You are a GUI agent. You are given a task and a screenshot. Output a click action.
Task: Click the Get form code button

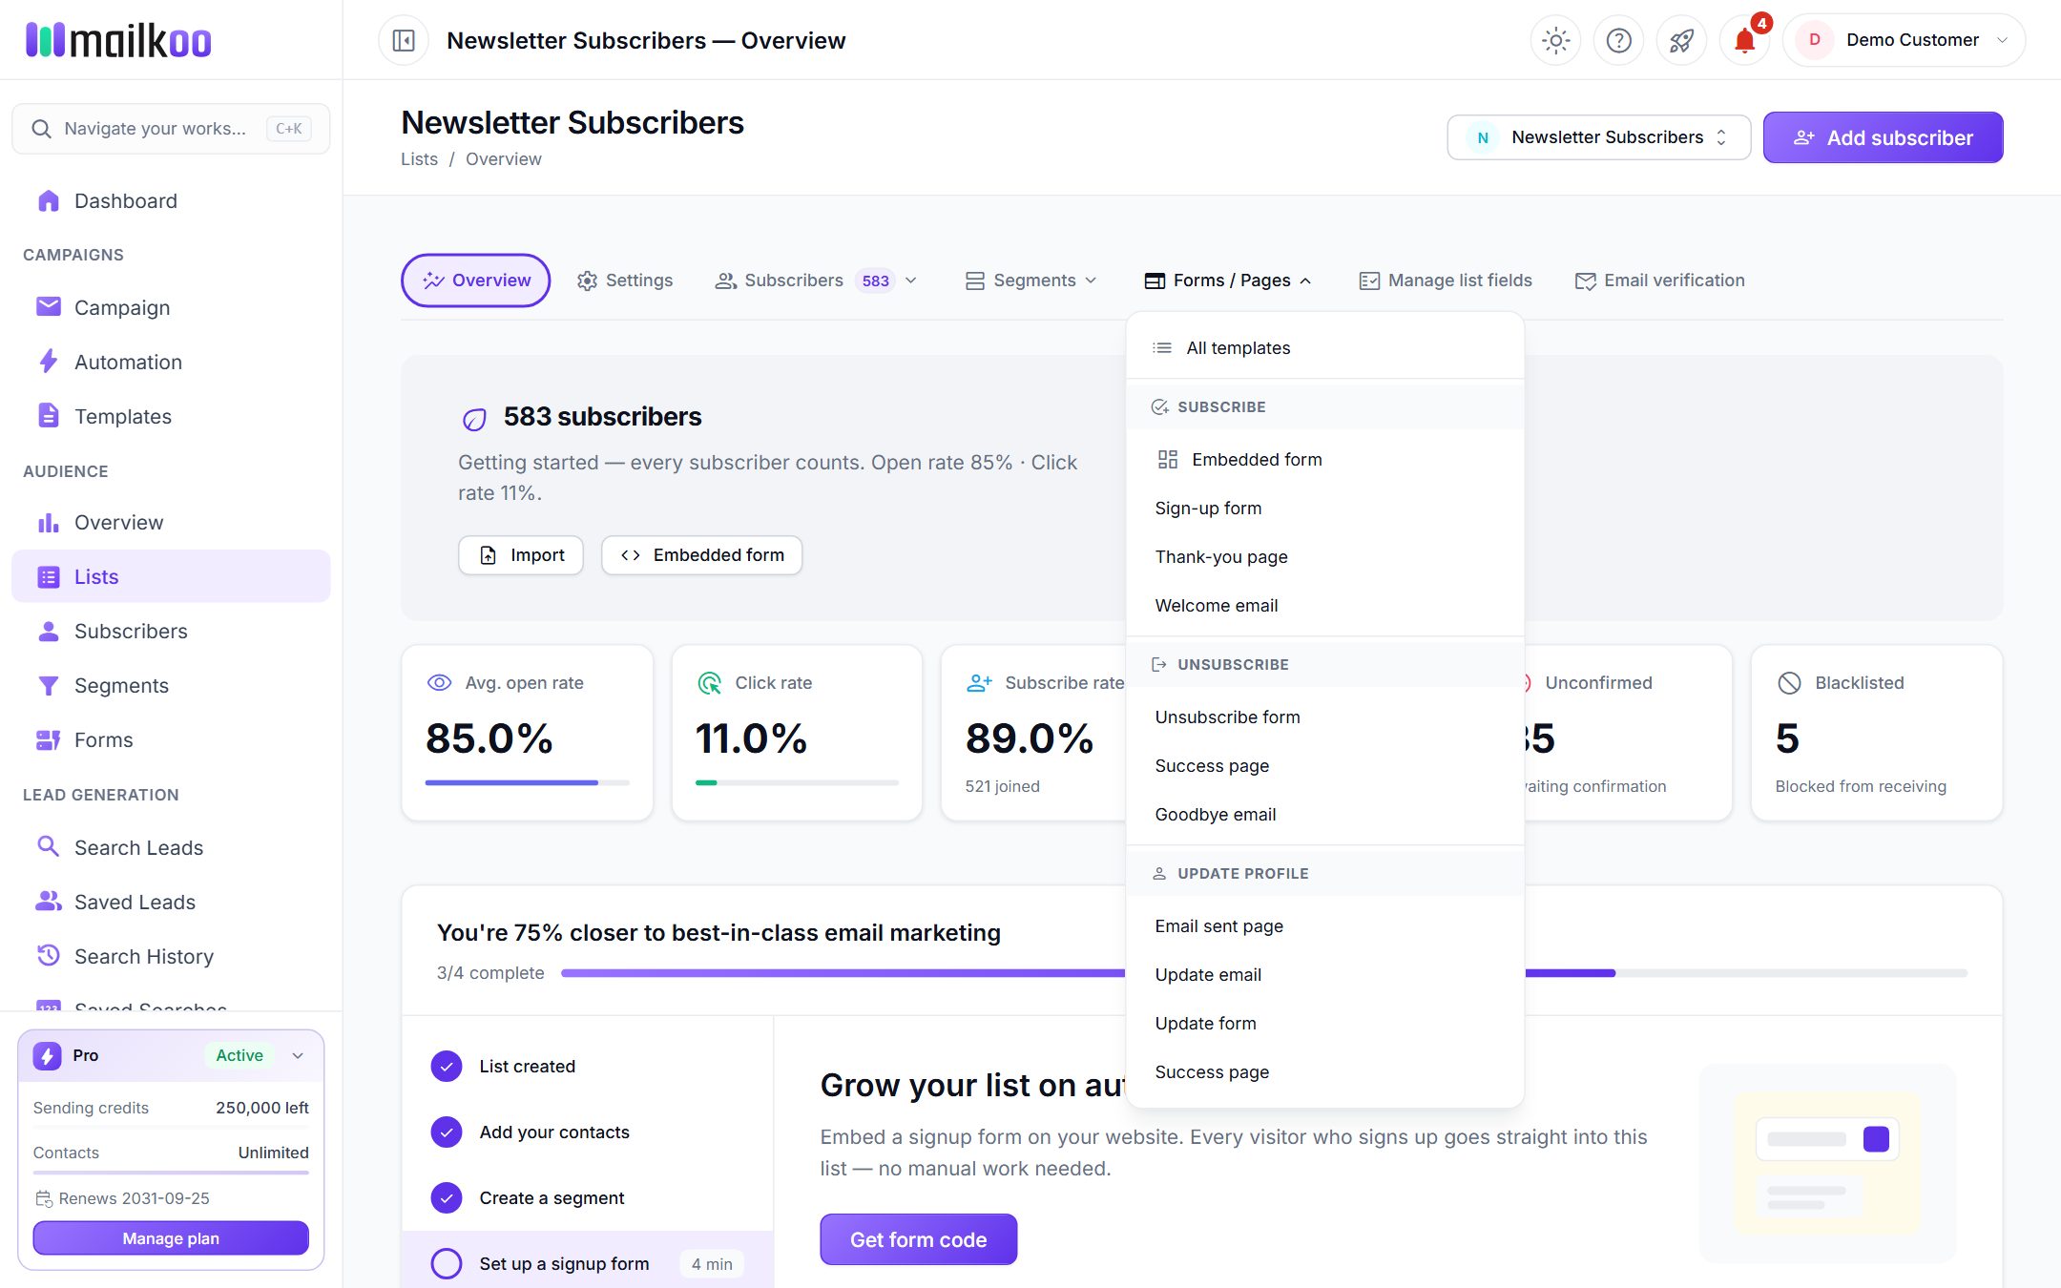(x=918, y=1239)
